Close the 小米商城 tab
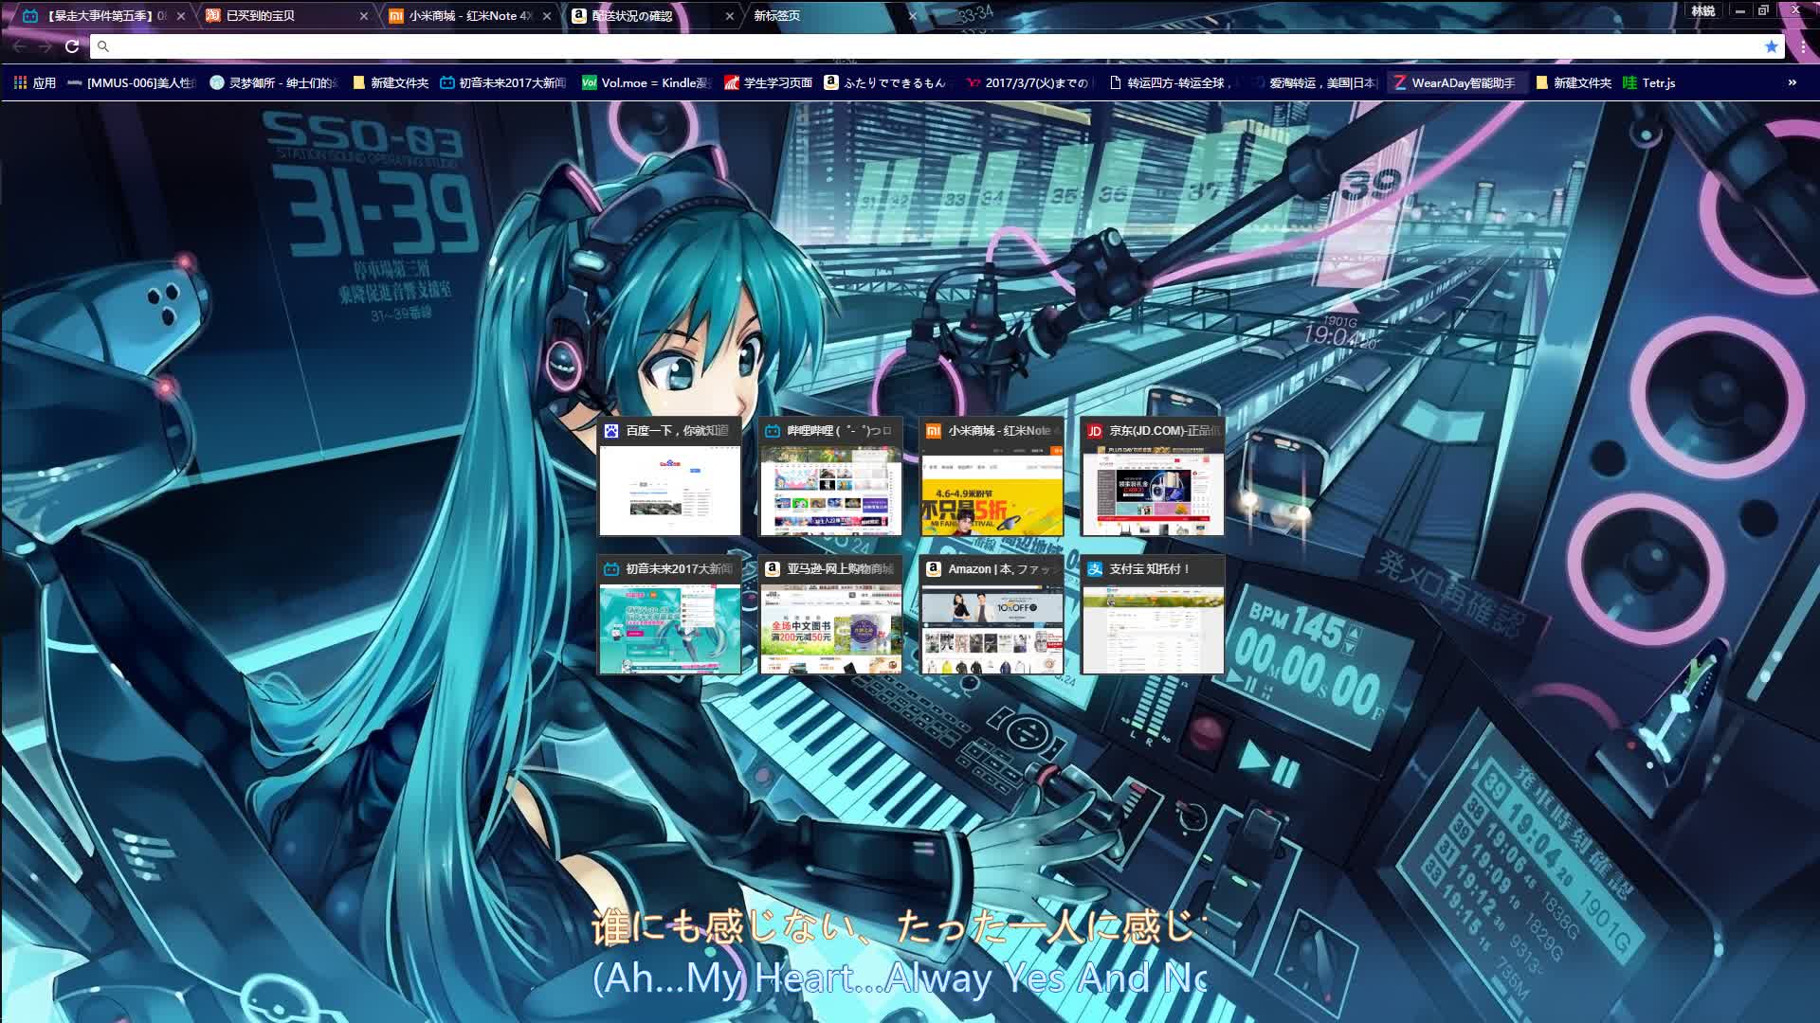The height and width of the screenshot is (1023, 1820). coord(547,16)
